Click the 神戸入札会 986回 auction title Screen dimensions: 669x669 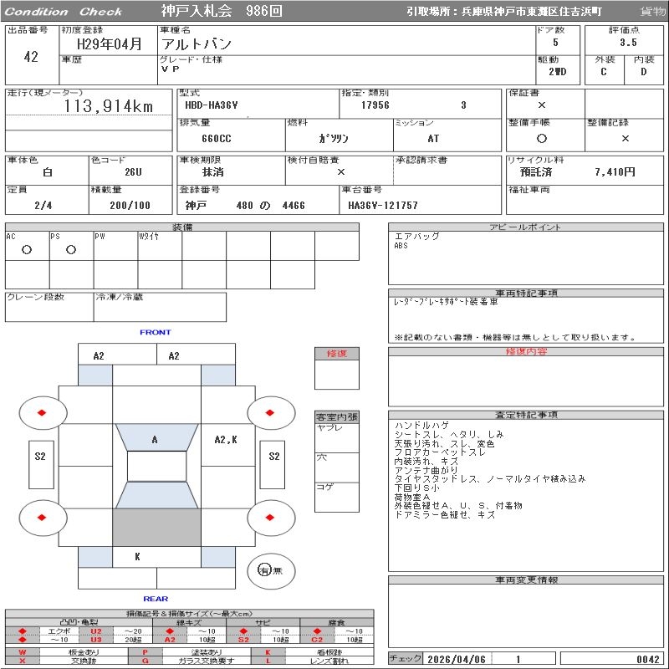222,11
